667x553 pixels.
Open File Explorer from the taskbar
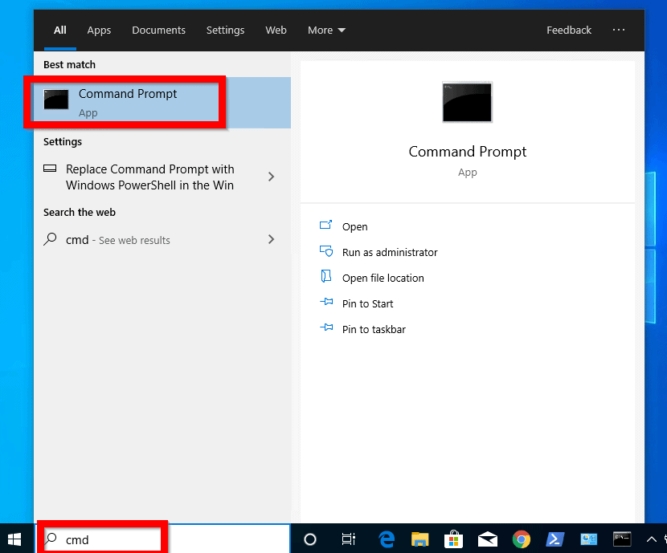pyautogui.click(x=420, y=539)
